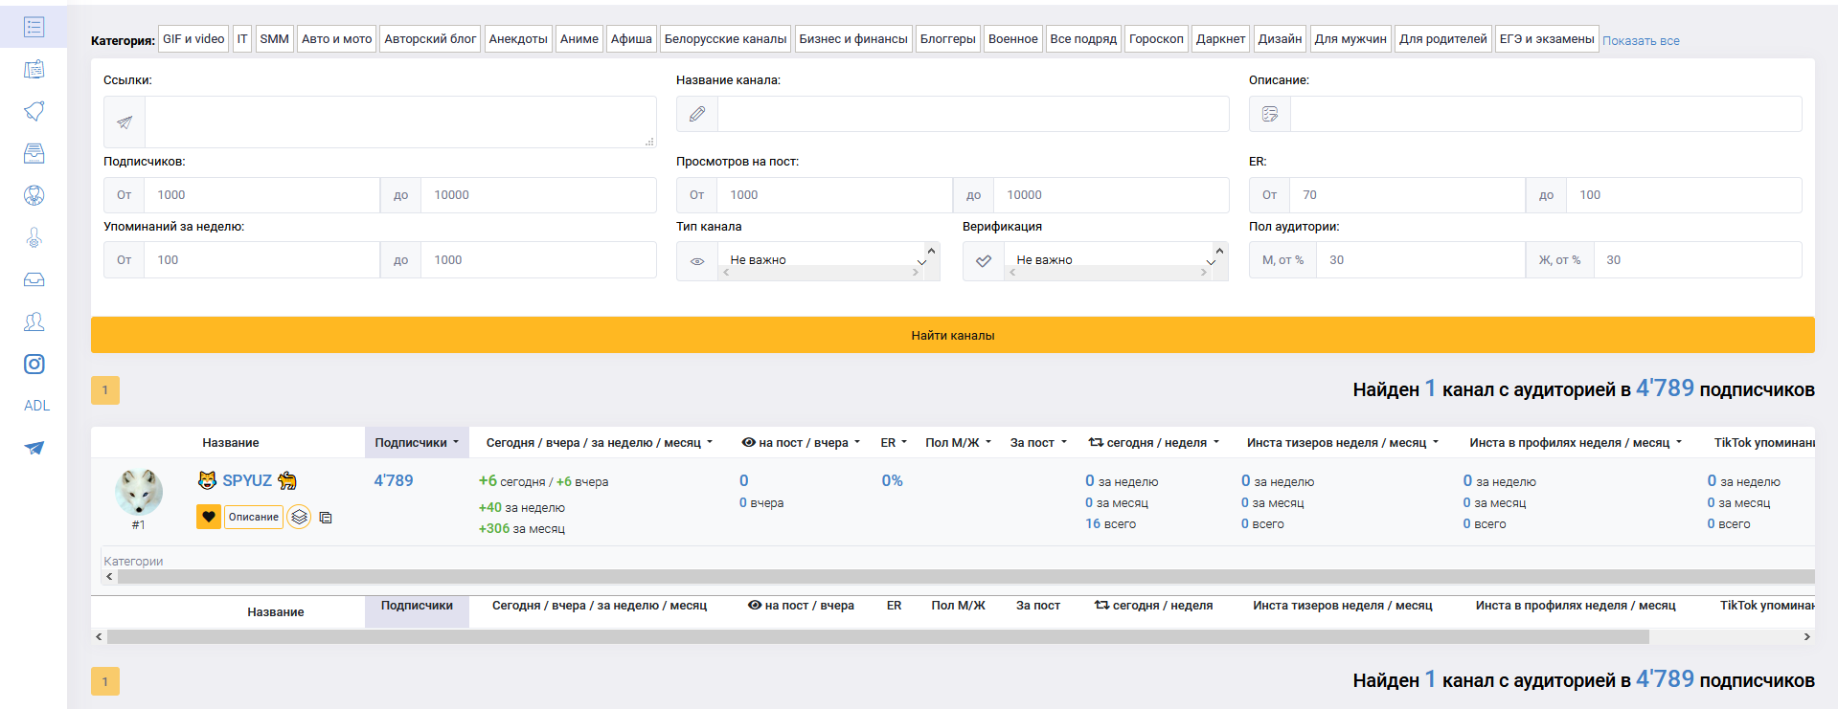
Task: Click the eye icon beside Тип канала
Action: point(697,260)
